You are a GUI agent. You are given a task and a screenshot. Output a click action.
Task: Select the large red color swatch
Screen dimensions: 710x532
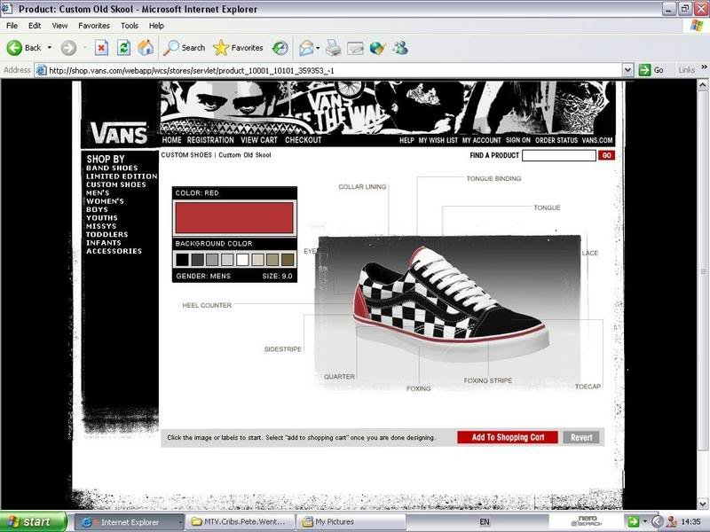tap(234, 218)
